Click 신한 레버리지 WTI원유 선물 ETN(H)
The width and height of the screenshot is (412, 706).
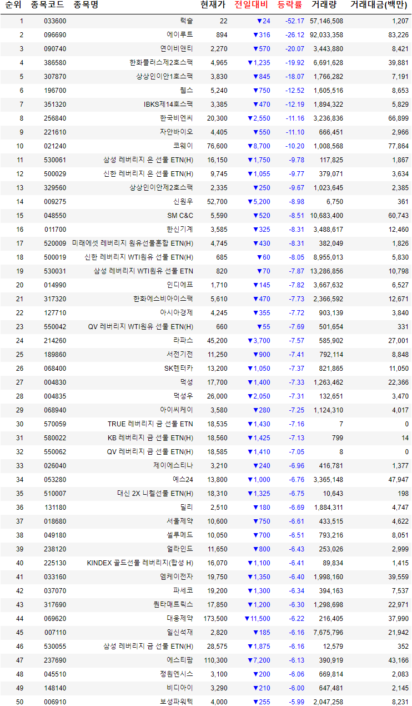point(139,257)
